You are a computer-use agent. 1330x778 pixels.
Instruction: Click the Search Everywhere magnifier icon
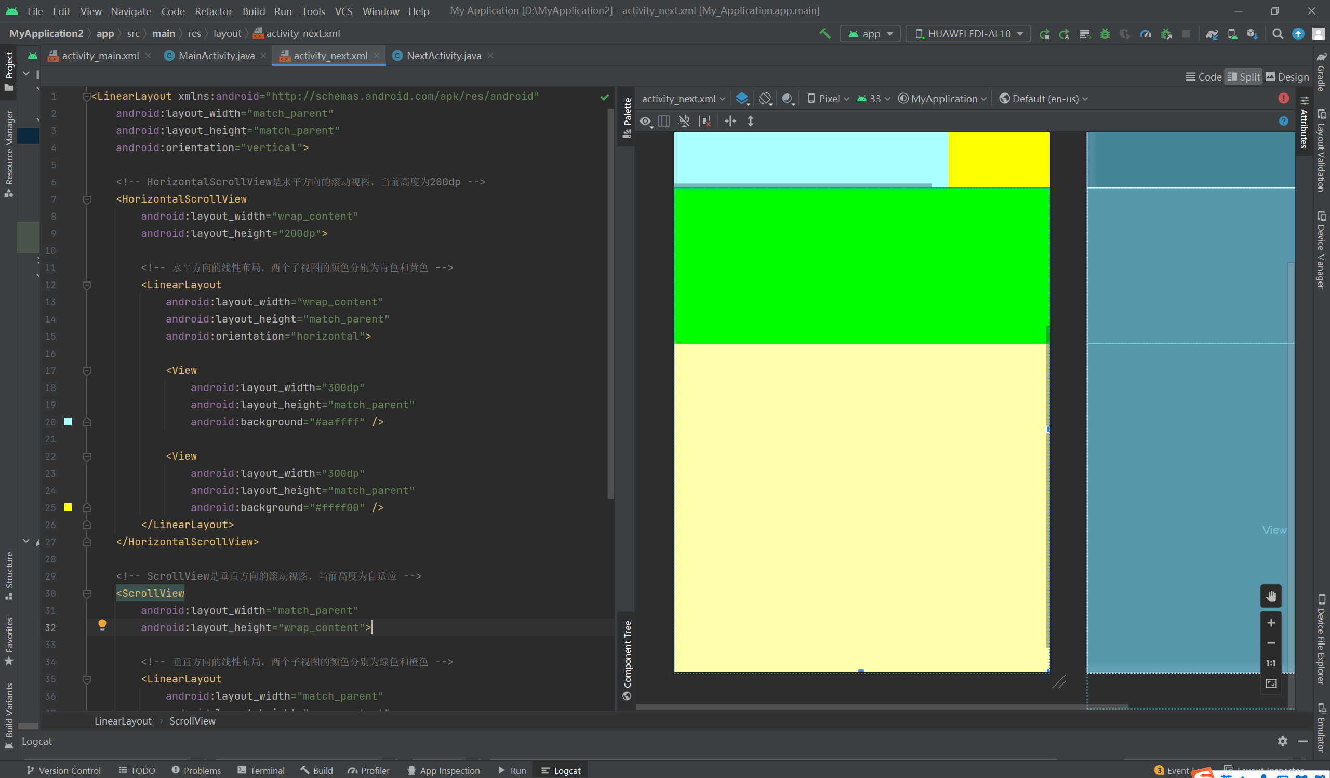pyautogui.click(x=1278, y=34)
